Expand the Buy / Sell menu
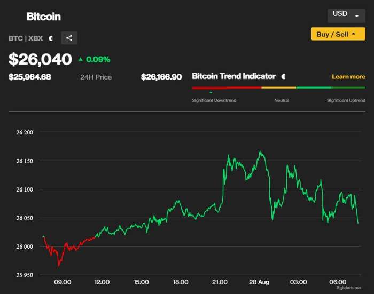This screenshot has height=294, width=374. coord(338,34)
